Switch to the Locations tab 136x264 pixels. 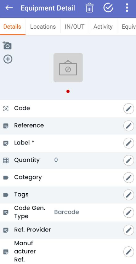[43, 27]
